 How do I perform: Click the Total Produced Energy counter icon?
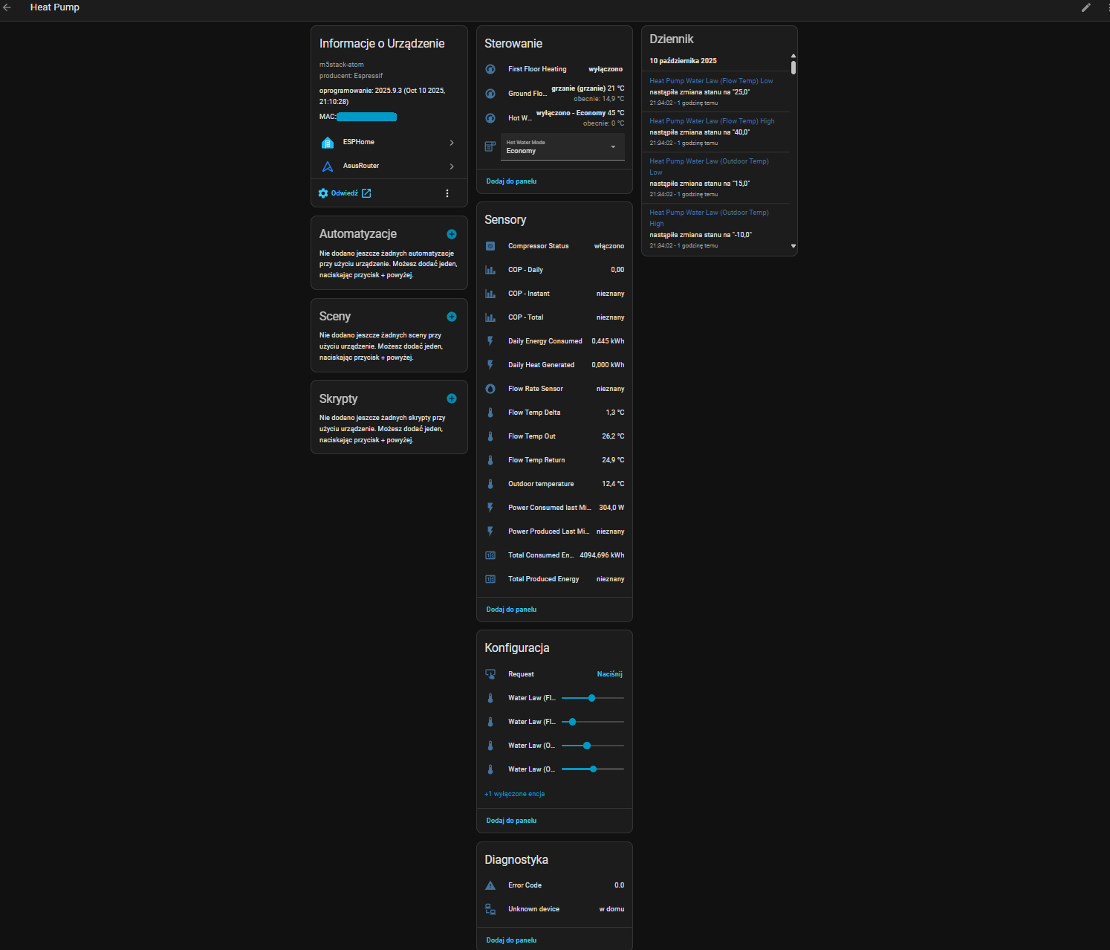coord(490,579)
